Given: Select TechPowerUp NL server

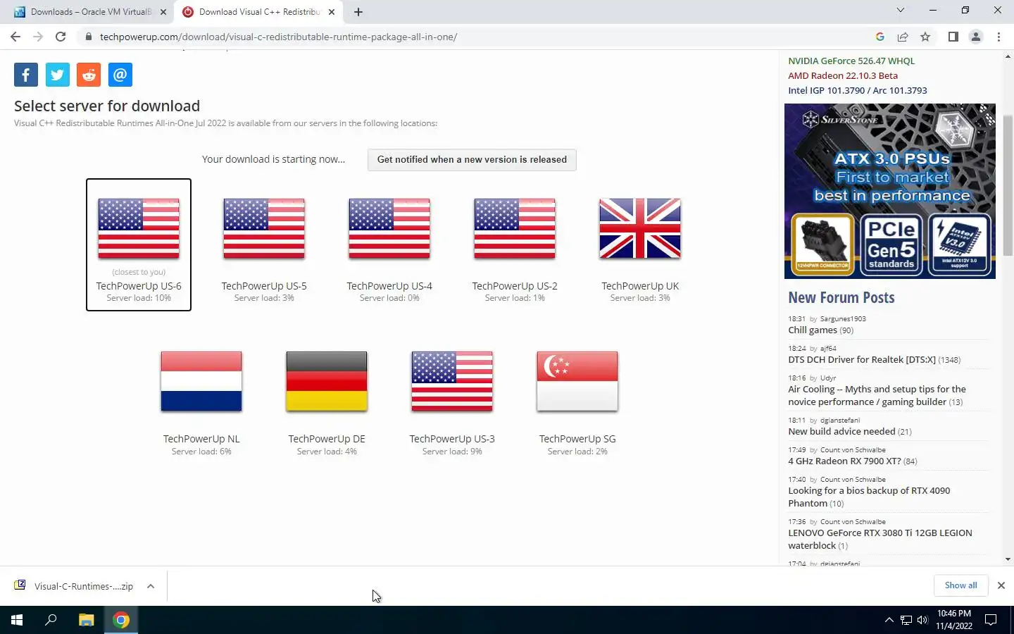Looking at the screenshot, I should [201, 398].
